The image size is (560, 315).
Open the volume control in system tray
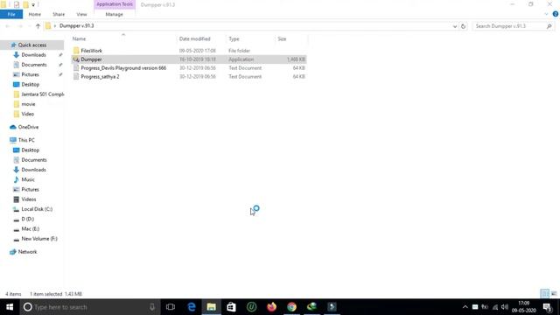(x=505, y=307)
